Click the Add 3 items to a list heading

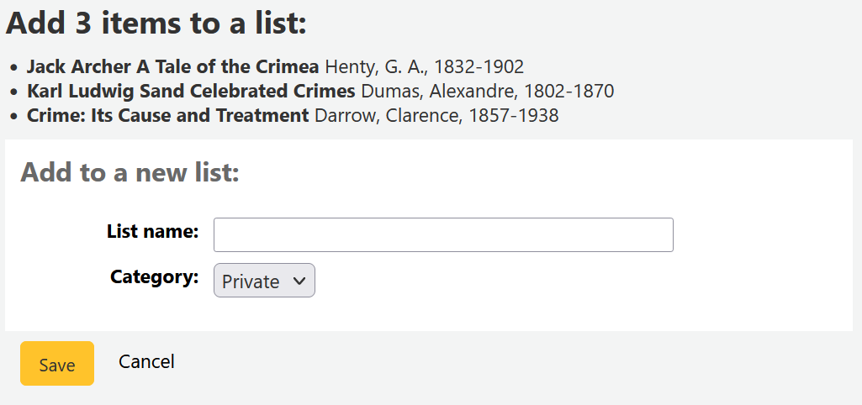[x=156, y=23]
